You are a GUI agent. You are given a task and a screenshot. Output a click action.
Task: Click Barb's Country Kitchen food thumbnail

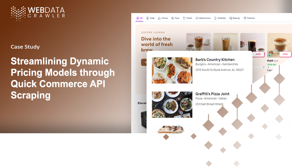172,70
